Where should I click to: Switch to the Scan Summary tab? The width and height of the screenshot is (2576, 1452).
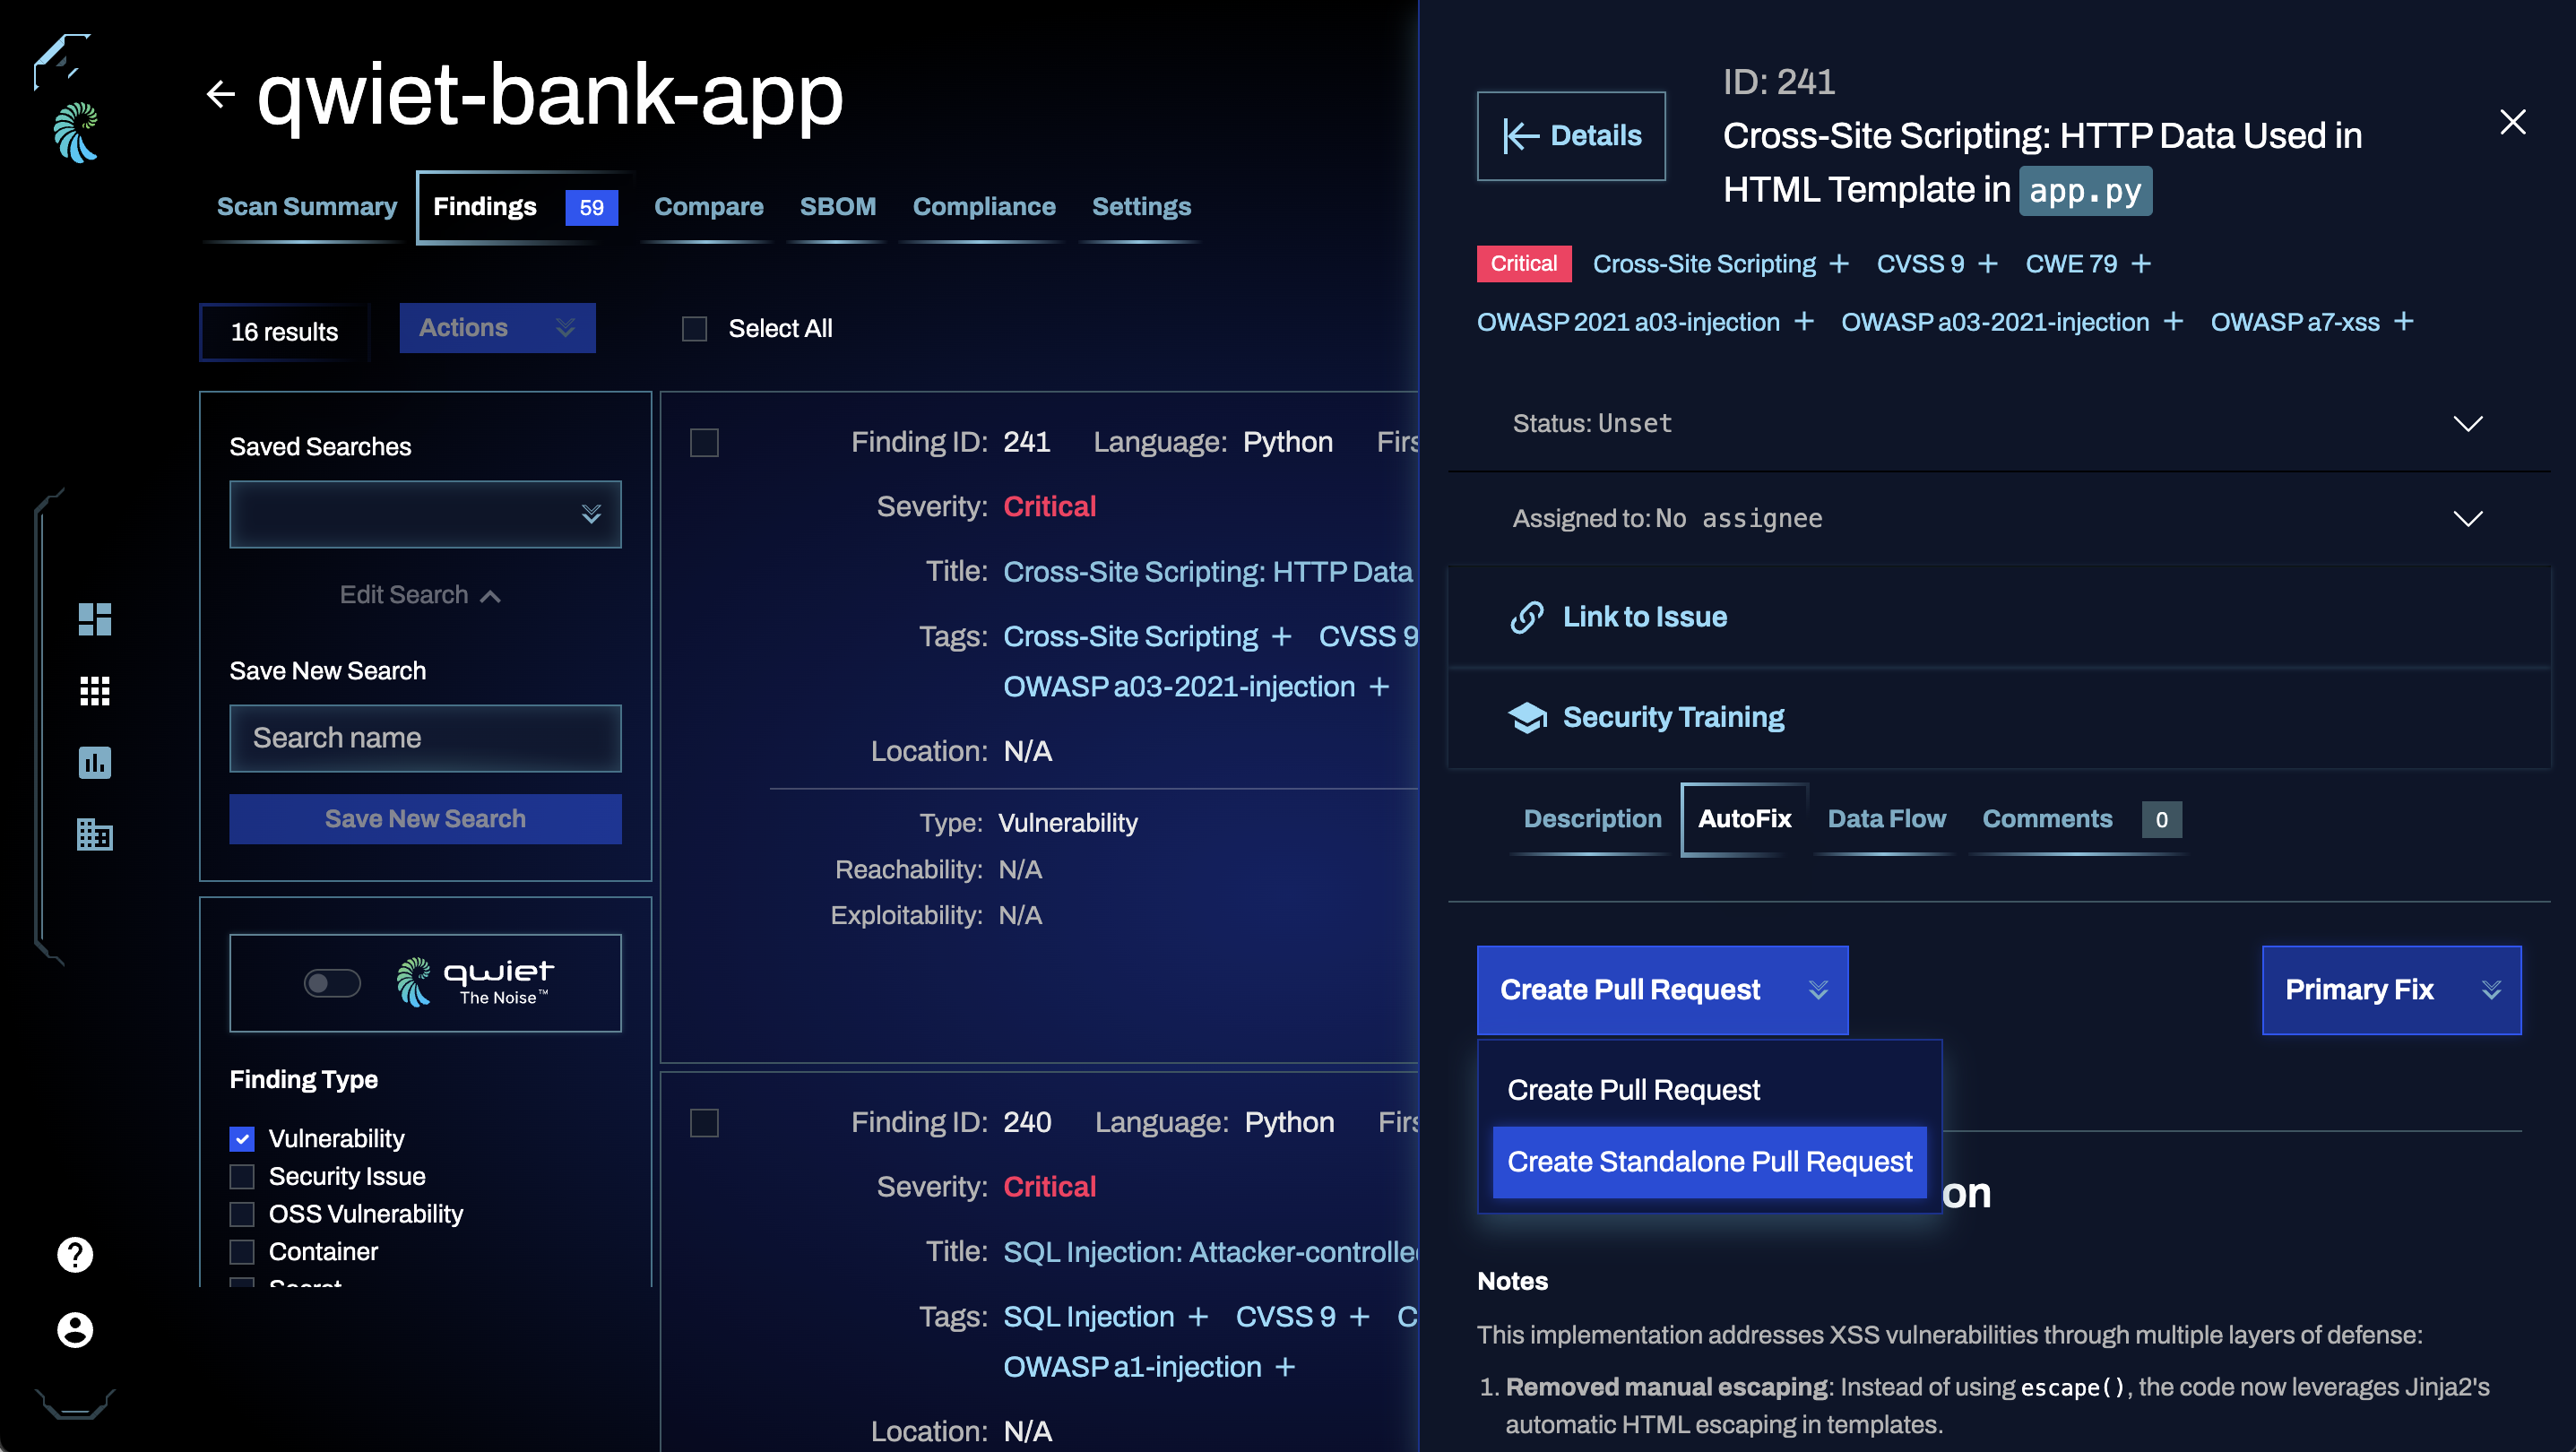306,207
